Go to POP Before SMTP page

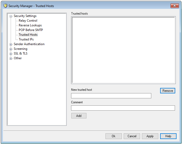pos(31,30)
